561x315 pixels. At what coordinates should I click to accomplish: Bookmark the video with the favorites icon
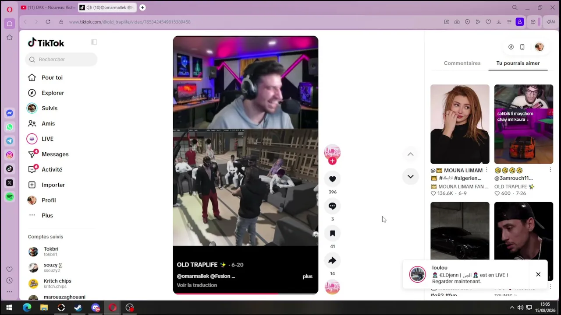pos(332,234)
